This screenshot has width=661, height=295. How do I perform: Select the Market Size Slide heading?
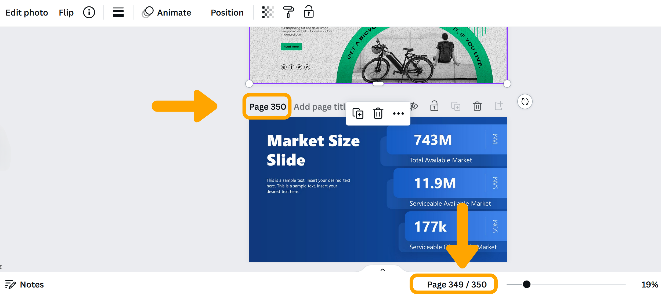point(313,150)
